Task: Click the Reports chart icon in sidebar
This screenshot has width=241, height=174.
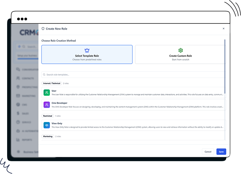Action: pos(18,139)
